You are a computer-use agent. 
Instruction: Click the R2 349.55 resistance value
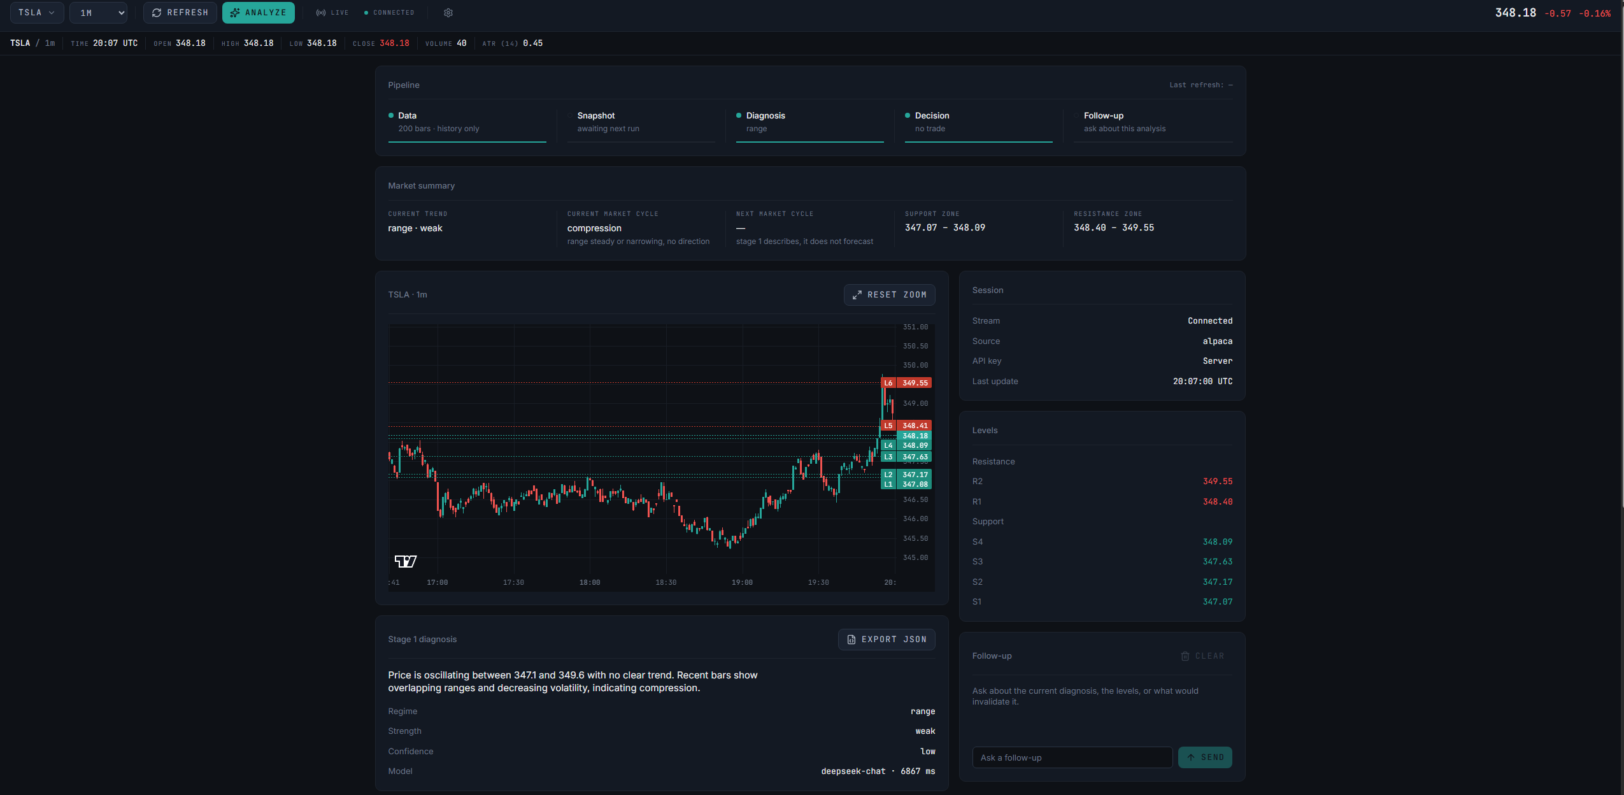(x=1217, y=482)
